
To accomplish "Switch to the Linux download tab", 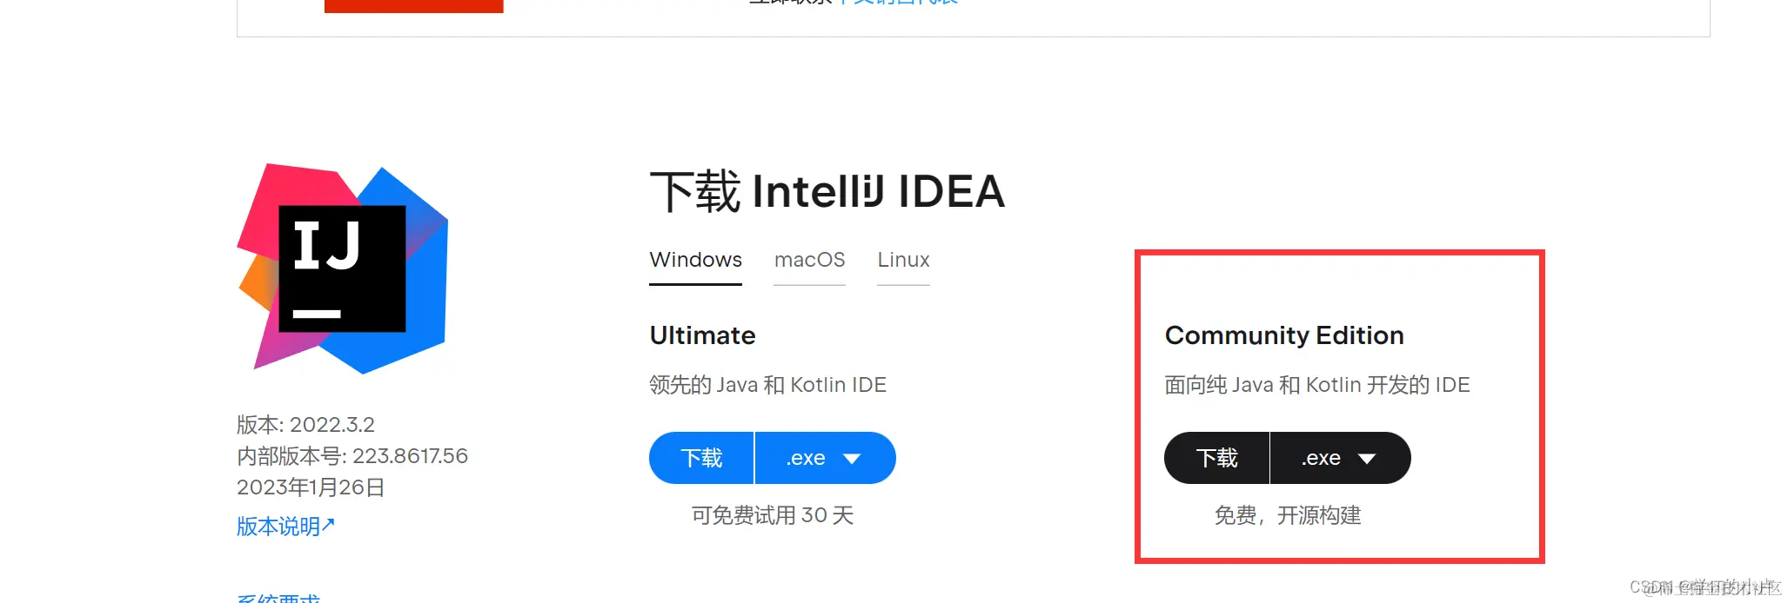I will pyautogui.click(x=903, y=260).
